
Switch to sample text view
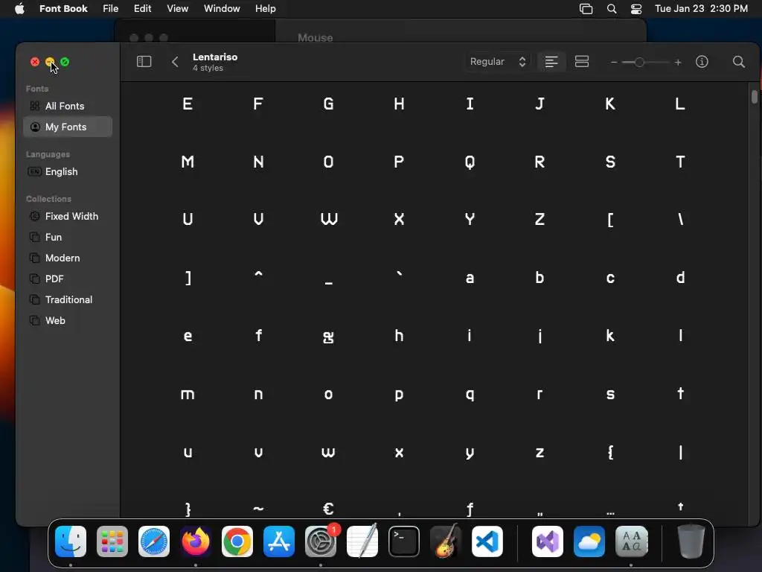(551, 62)
